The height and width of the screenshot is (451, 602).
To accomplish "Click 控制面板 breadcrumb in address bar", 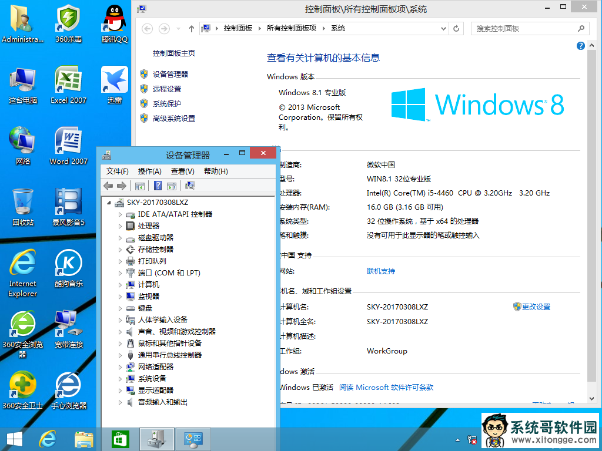I will coord(238,28).
